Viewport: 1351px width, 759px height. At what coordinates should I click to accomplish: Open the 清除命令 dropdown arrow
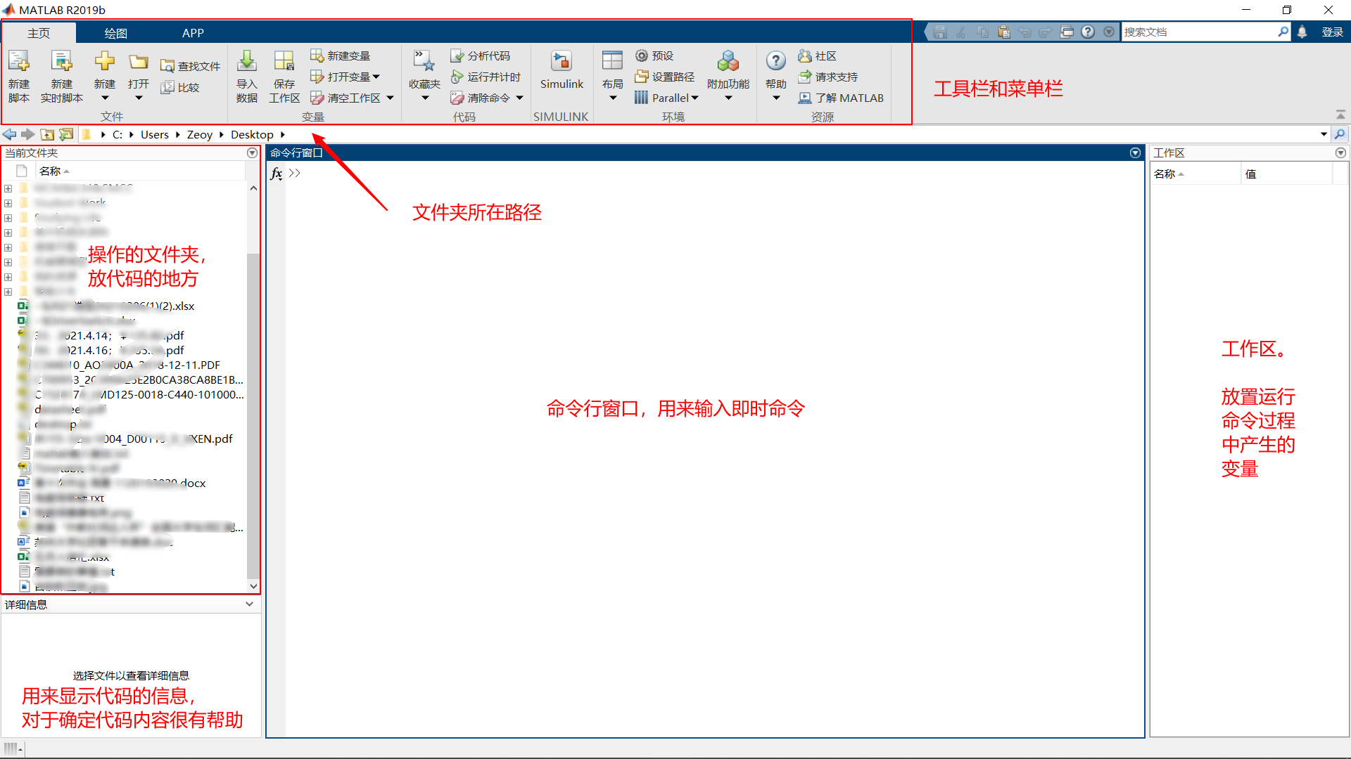click(519, 98)
